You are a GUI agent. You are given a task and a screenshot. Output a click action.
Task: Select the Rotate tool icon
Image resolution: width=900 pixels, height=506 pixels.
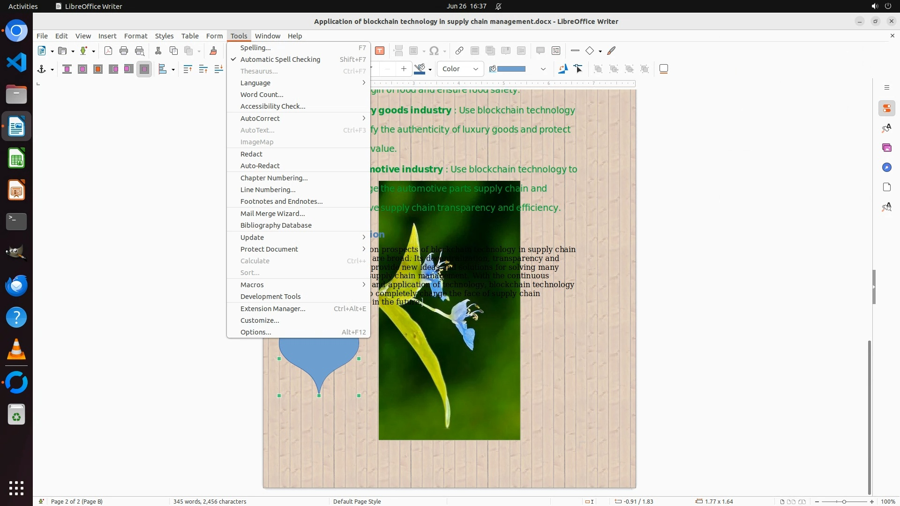click(x=562, y=69)
